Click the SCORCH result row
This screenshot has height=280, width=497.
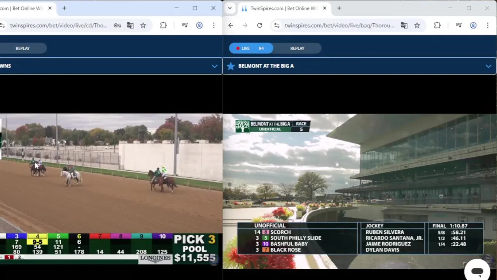pos(297,232)
